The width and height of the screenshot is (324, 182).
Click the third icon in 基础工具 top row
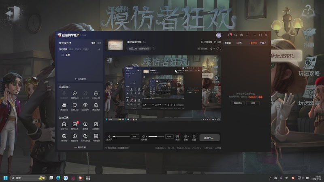tap(85, 124)
